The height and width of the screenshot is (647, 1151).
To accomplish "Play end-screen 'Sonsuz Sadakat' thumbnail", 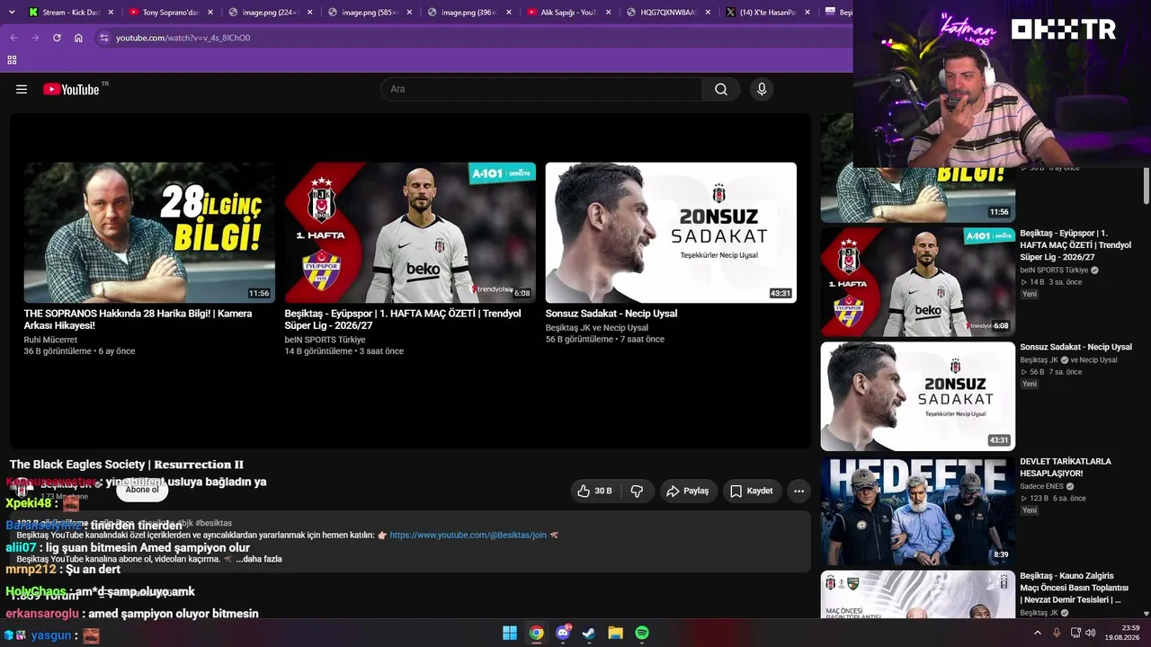I will pyautogui.click(x=671, y=233).
